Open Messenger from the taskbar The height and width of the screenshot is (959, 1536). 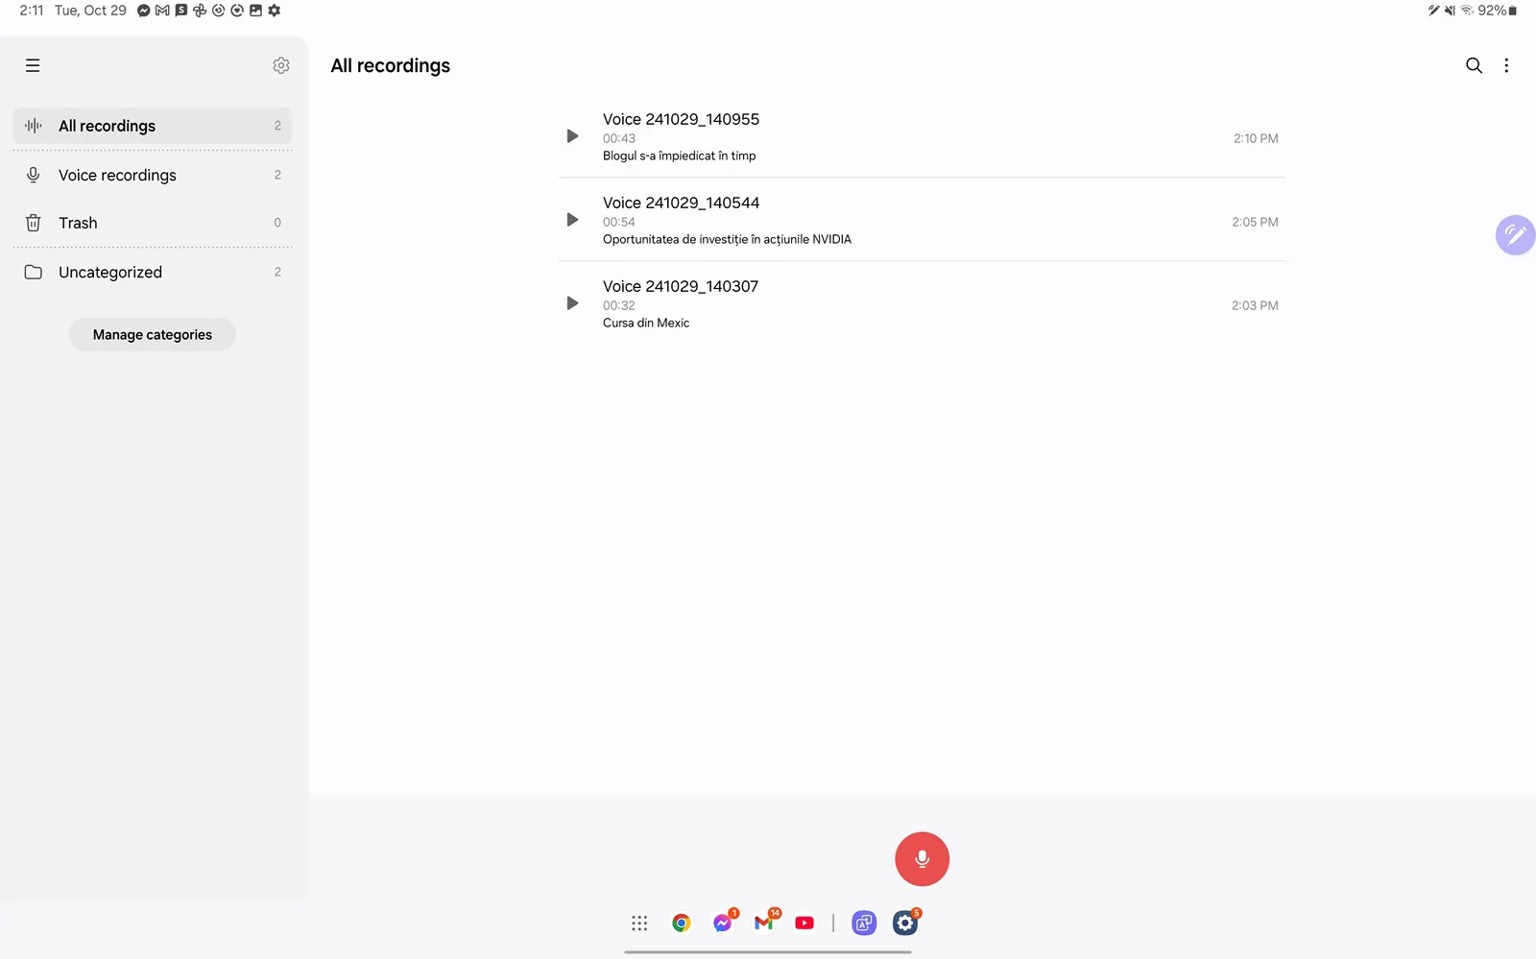coord(723,923)
